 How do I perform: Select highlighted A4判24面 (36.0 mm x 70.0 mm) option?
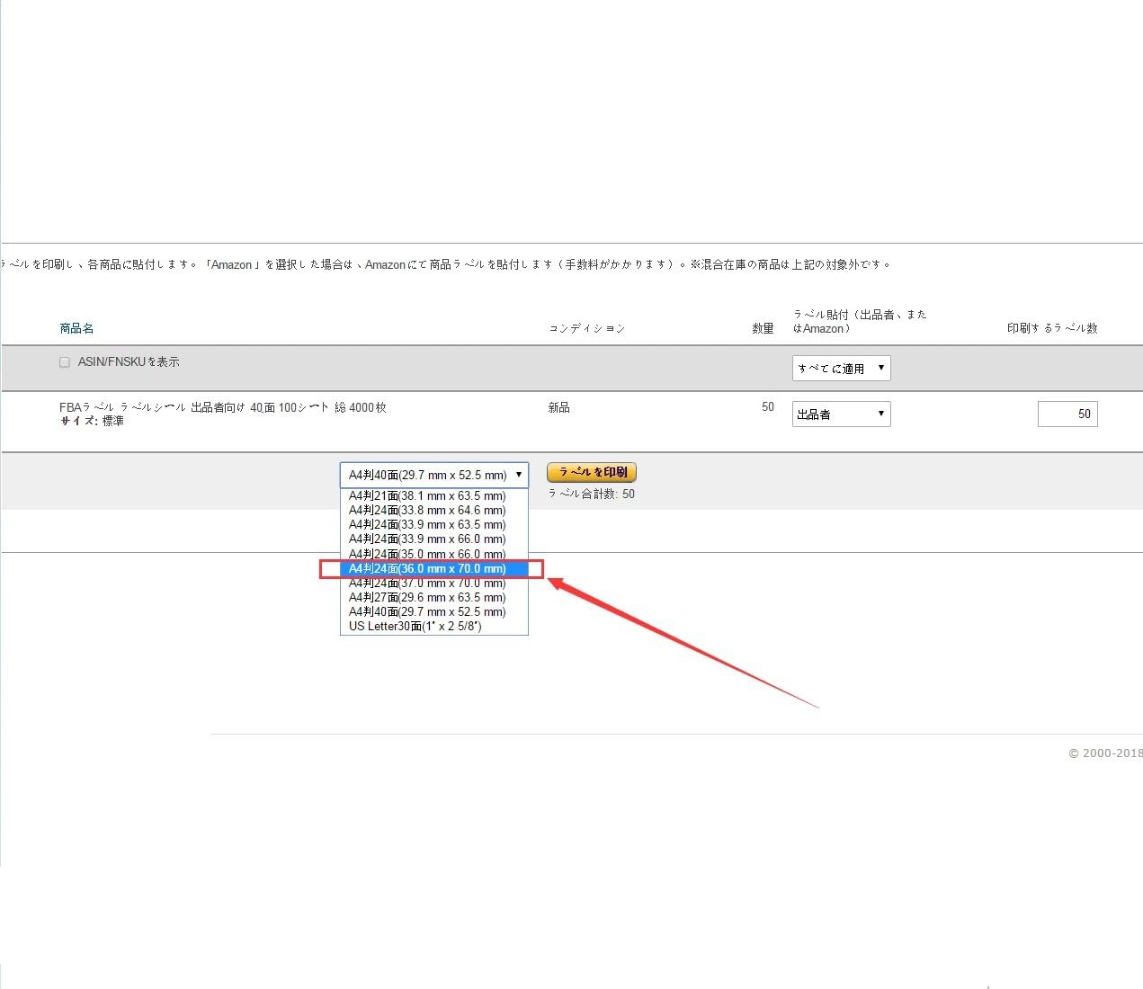[x=427, y=568]
